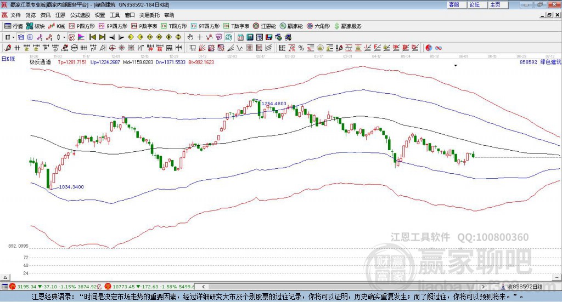
Task: Open the P四方形 square tool
Action: pos(82,26)
